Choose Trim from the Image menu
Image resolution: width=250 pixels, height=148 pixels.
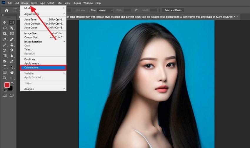coord(43,50)
